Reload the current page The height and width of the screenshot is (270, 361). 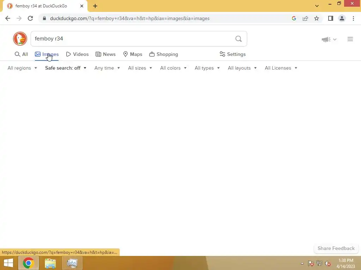click(x=30, y=18)
